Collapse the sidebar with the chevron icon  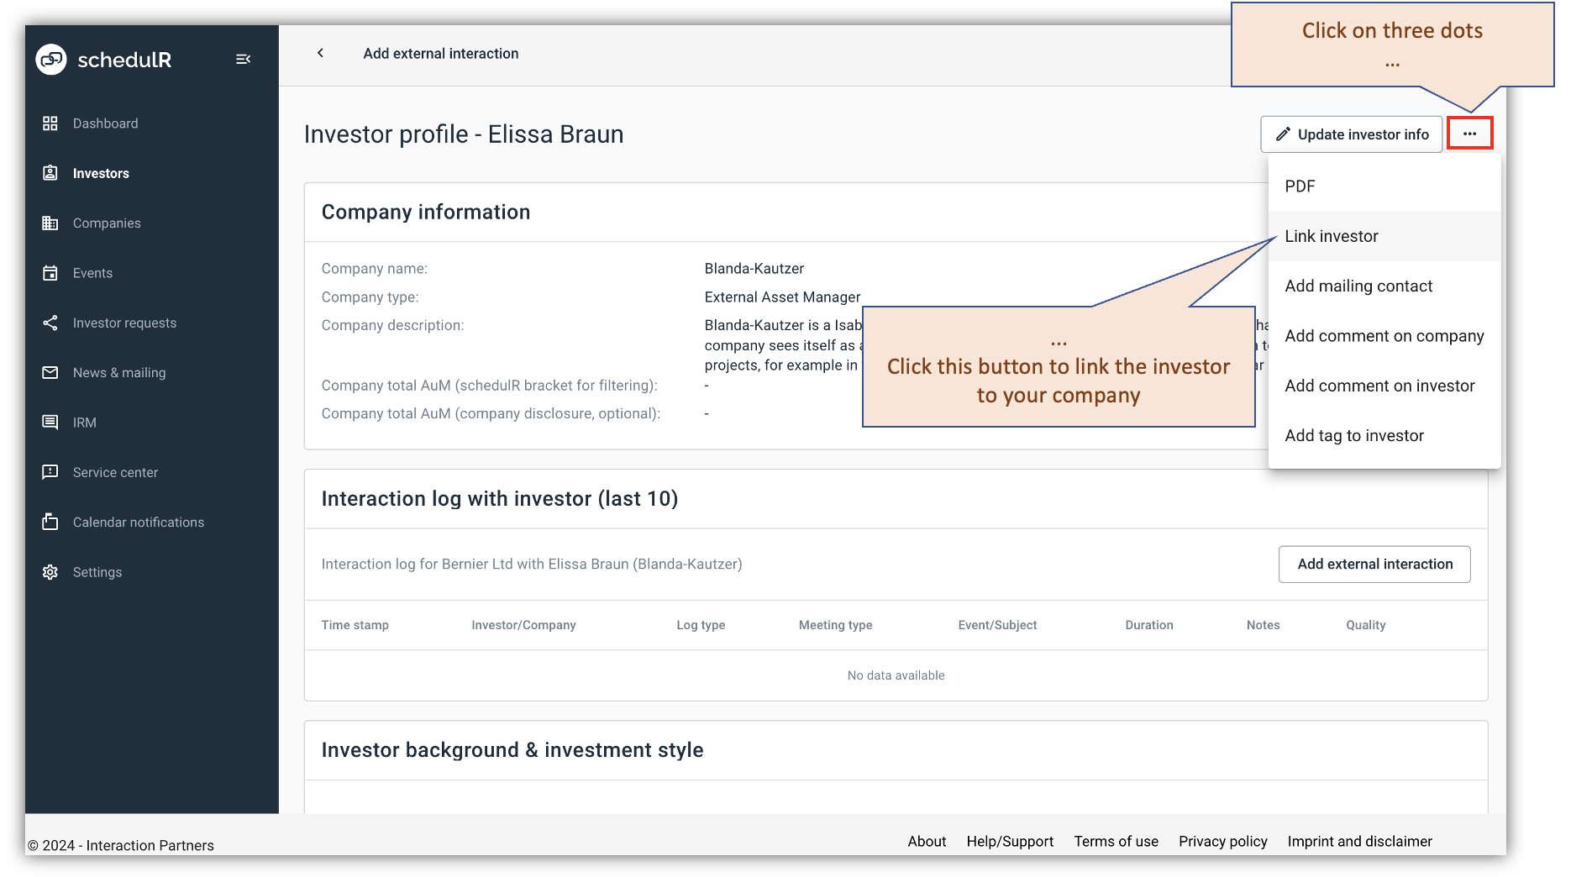click(x=244, y=59)
